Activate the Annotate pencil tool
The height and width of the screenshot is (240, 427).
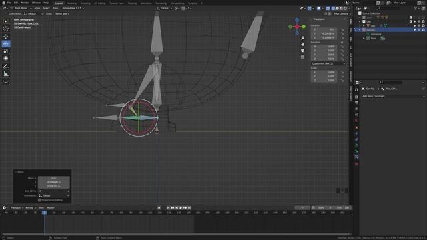pyautogui.click(x=6, y=67)
